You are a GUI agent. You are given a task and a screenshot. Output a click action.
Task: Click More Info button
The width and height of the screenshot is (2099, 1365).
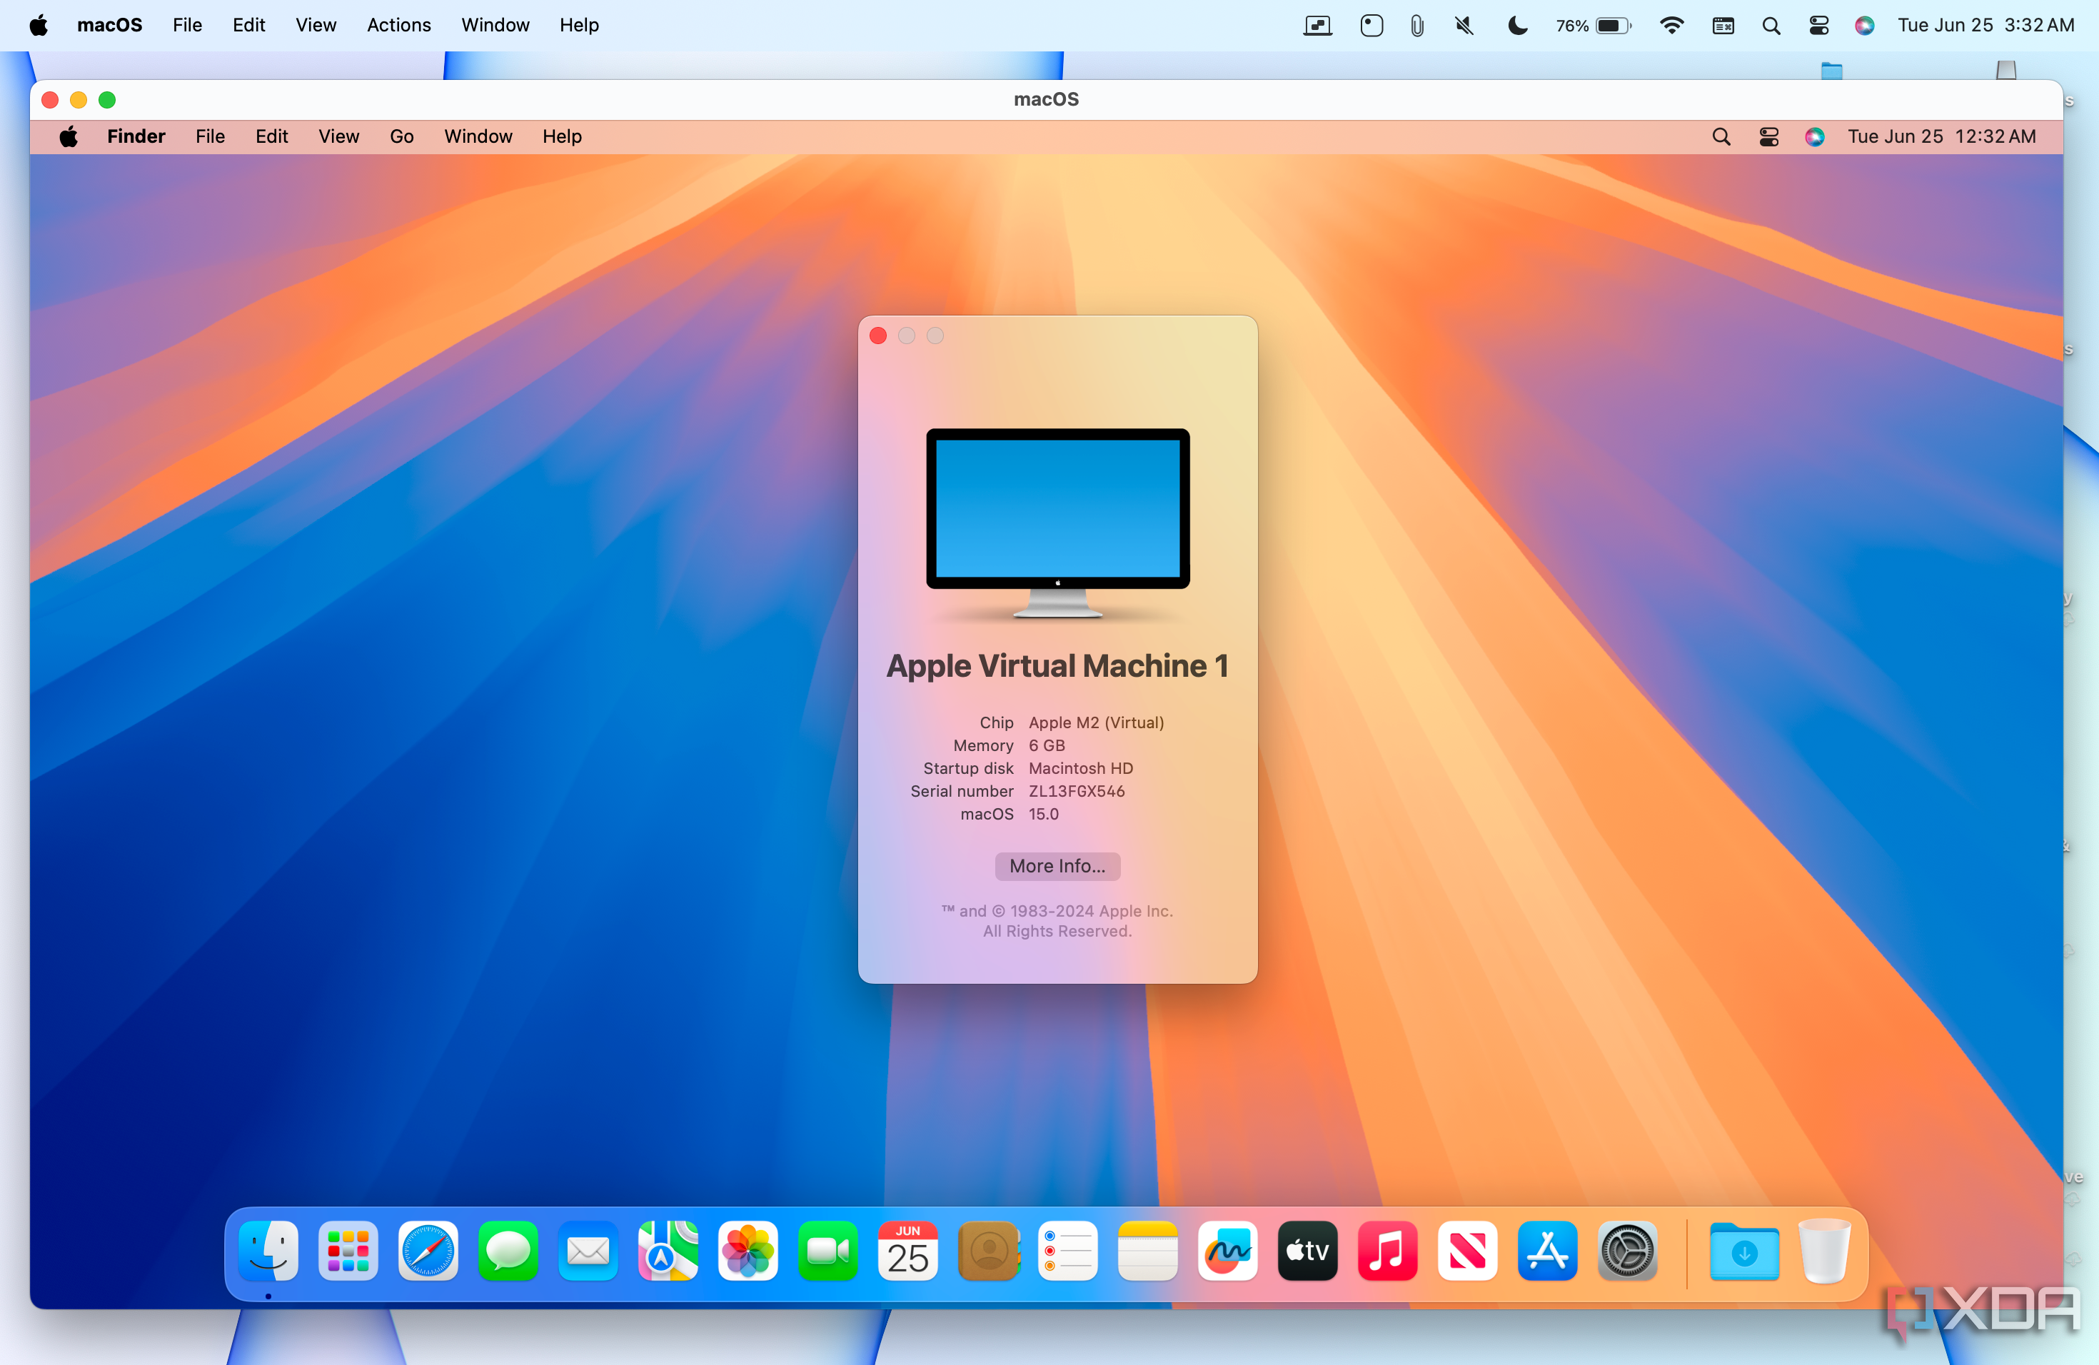[1057, 866]
